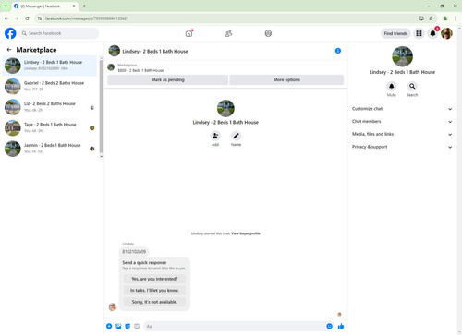This screenshot has width=462, height=335.
Task: Send quick reply 'Sorry, it's not available.'
Action: [x=154, y=302]
